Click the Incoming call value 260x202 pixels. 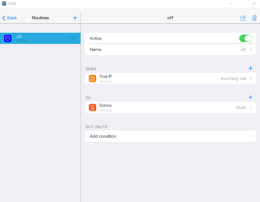[x=233, y=78]
